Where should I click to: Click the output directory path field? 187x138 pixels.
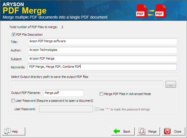tap(87, 84)
